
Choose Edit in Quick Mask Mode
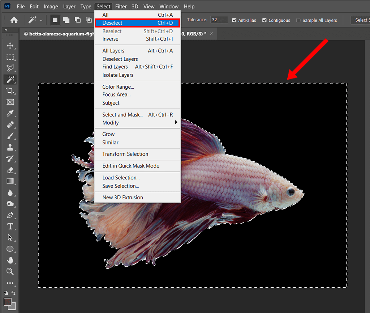click(137, 166)
